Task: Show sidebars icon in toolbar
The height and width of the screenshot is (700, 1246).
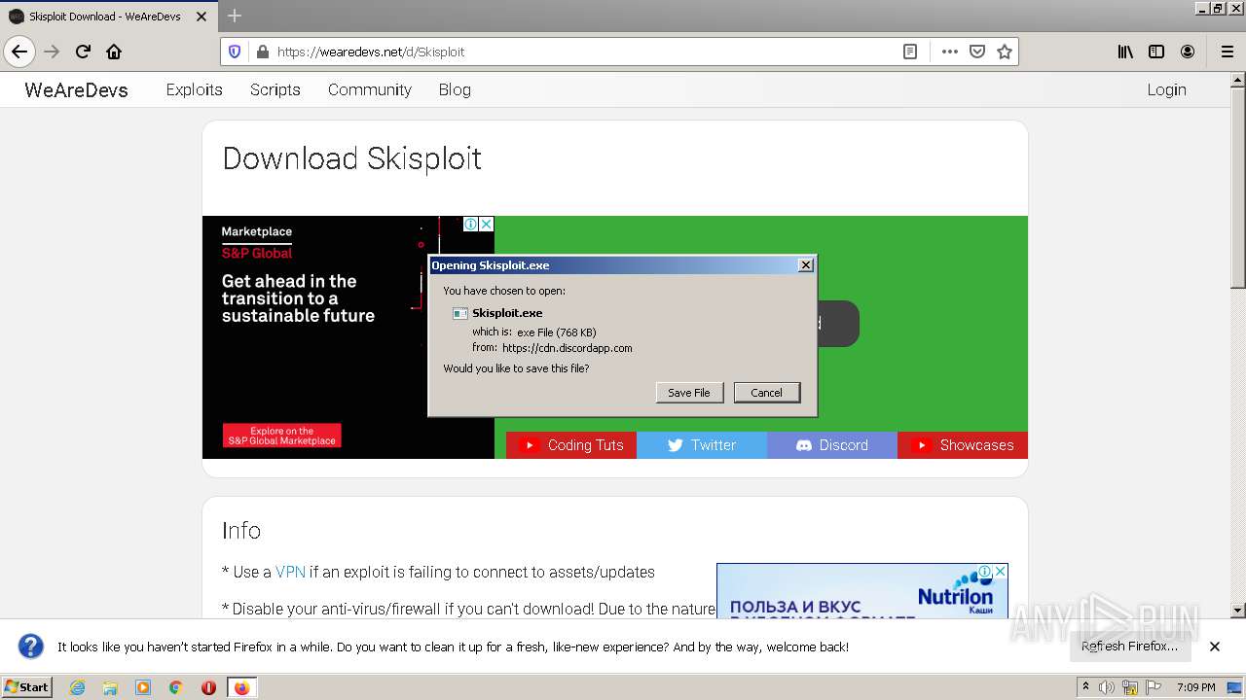Action: [1156, 52]
